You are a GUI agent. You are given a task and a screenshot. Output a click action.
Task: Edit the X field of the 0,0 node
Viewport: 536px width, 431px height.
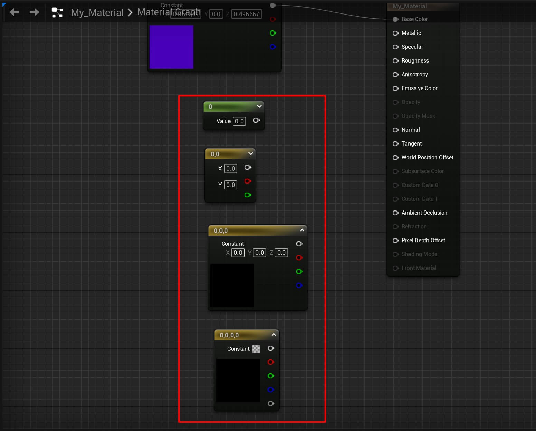231,169
